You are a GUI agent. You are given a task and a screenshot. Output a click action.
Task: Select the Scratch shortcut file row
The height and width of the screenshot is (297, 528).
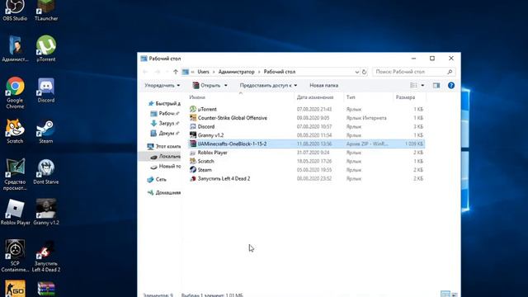306,162
